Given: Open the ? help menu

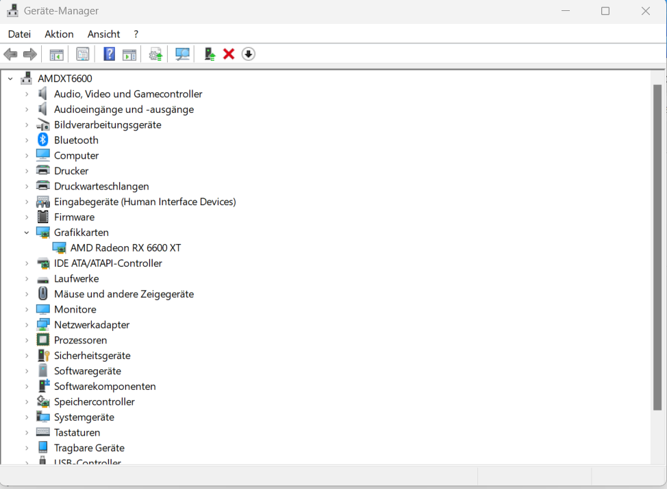Looking at the screenshot, I should click(136, 34).
